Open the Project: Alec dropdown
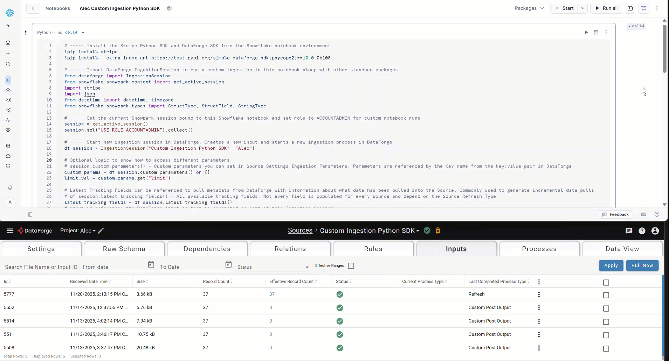The height and width of the screenshot is (361, 669). (78, 231)
